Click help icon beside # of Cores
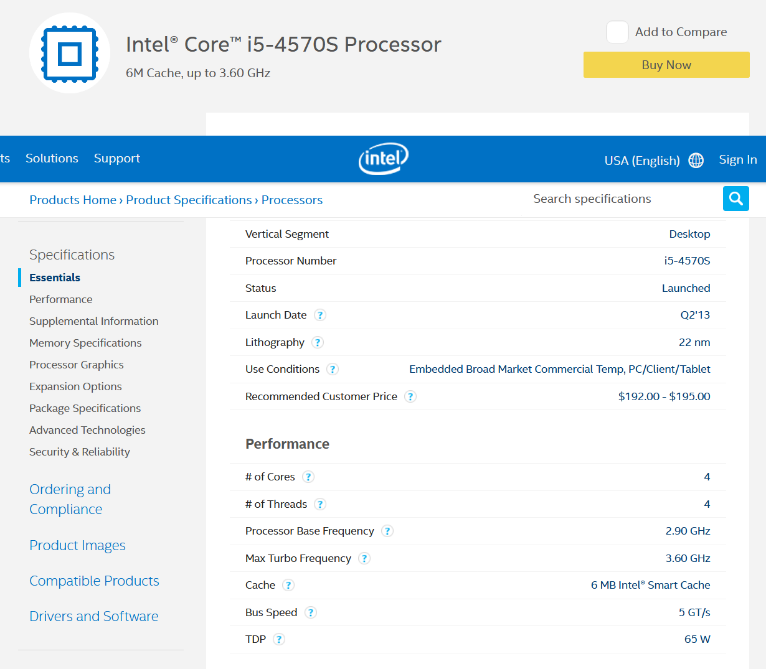766x669 pixels. [308, 477]
